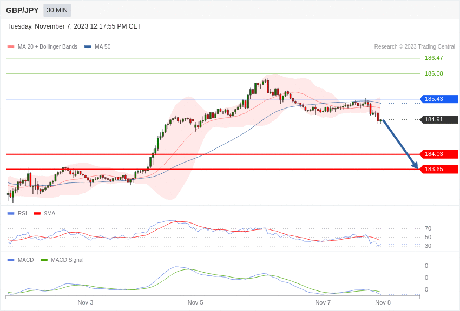This screenshot has height=311, width=460.
Task: Click the MA 20 + Bollinger Bands legend swatch
Action: 11,47
